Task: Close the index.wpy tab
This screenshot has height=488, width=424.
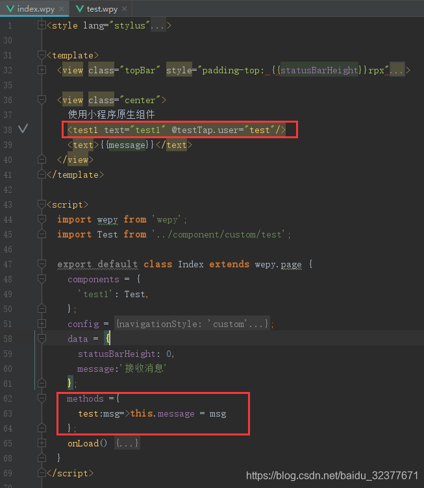Action: (x=62, y=8)
